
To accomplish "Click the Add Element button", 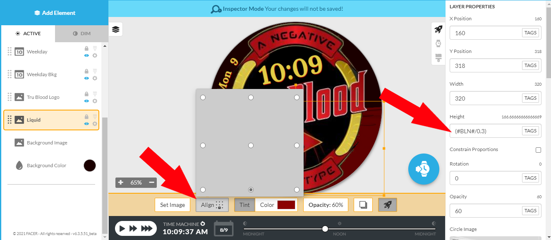I will (x=55, y=13).
